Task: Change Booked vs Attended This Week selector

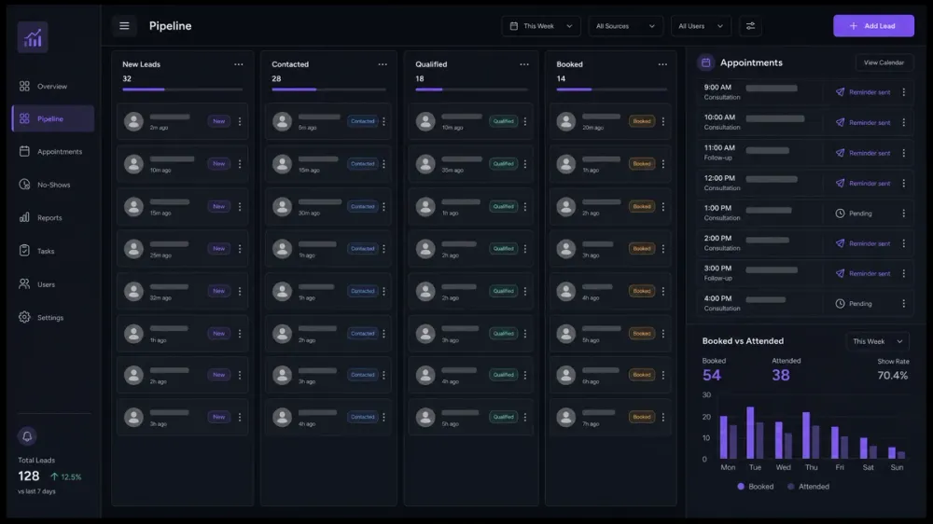Action: 878,341
